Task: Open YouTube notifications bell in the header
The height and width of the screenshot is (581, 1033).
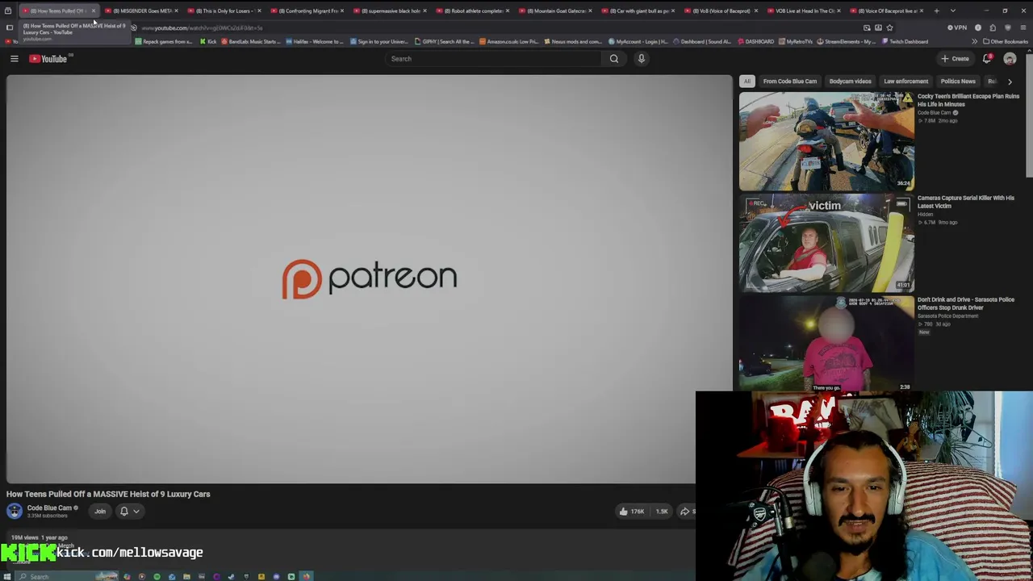Action: (988, 59)
